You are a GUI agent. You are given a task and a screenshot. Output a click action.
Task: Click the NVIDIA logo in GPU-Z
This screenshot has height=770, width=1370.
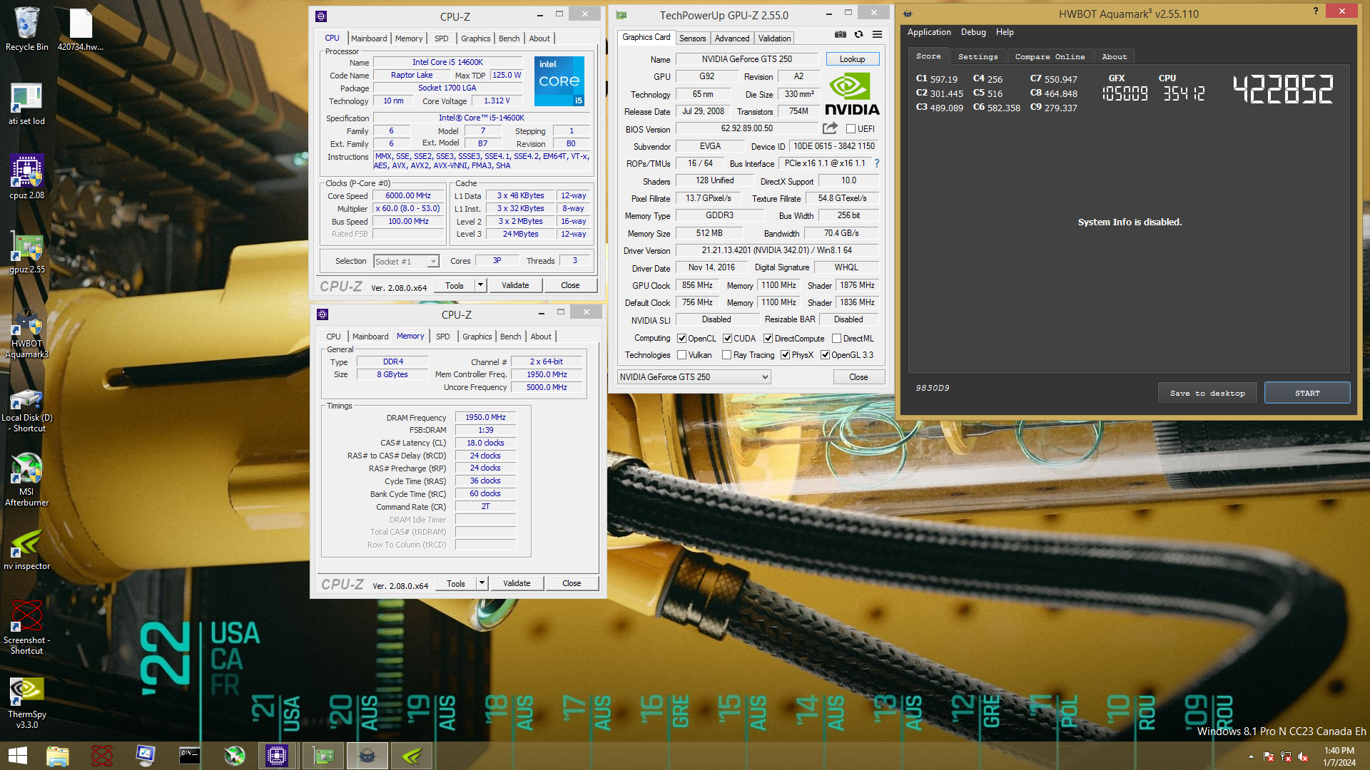pos(852,94)
